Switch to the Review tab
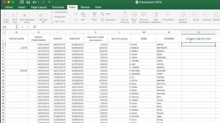The width and height of the screenshot is (220, 123). (85, 7)
